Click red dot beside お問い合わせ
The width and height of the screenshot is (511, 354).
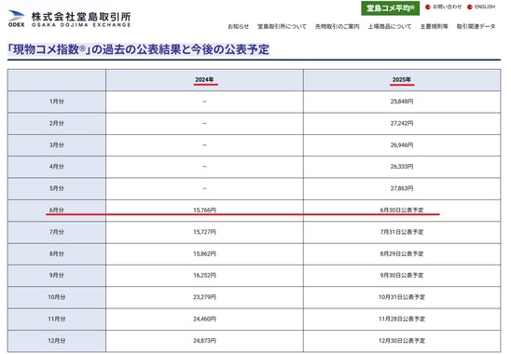tap(428, 7)
